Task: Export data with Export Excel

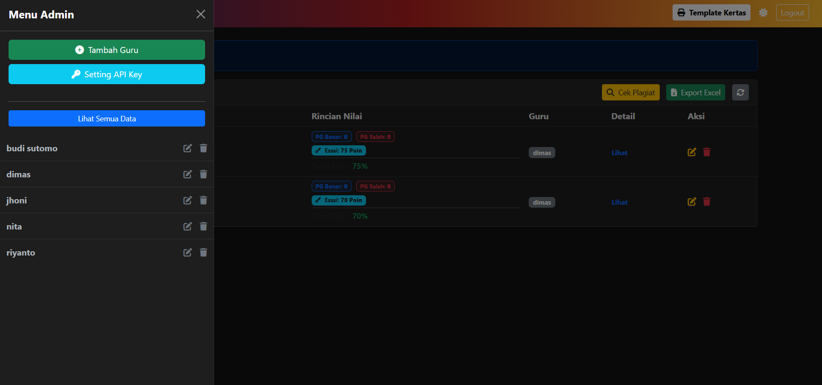Action: (x=695, y=93)
